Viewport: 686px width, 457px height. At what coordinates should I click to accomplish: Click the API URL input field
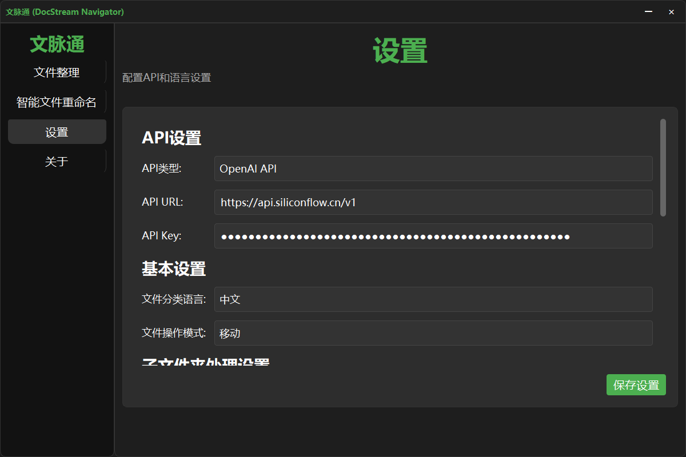[433, 202]
